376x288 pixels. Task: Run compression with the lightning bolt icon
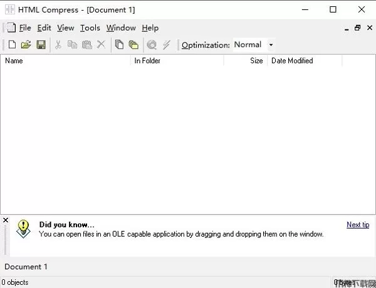(166, 44)
